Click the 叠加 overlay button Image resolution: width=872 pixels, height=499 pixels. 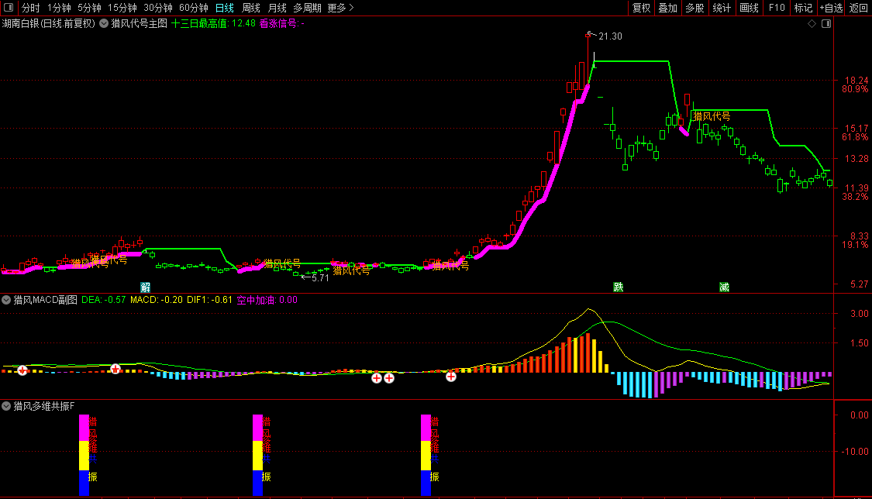668,8
